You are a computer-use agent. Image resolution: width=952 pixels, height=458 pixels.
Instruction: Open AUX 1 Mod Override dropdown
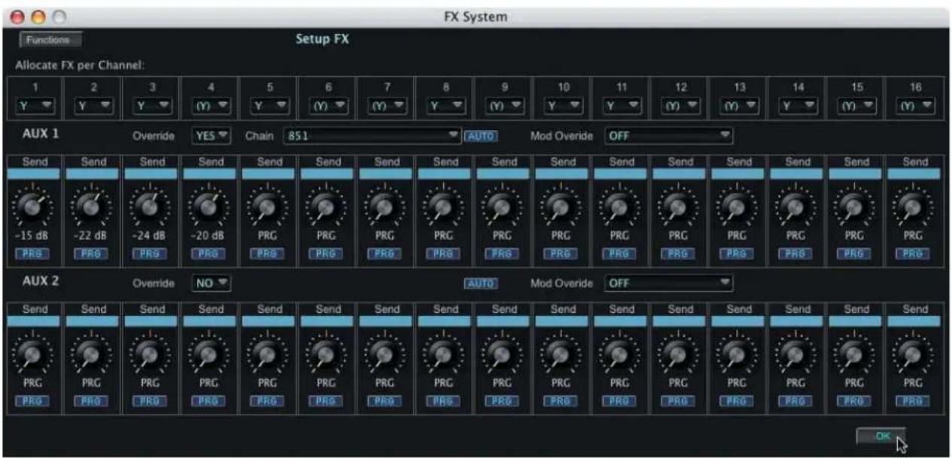point(668,137)
